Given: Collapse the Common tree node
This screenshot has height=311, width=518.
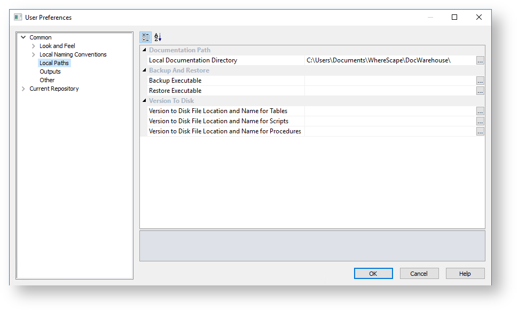Looking at the screenshot, I should tap(23, 37).
